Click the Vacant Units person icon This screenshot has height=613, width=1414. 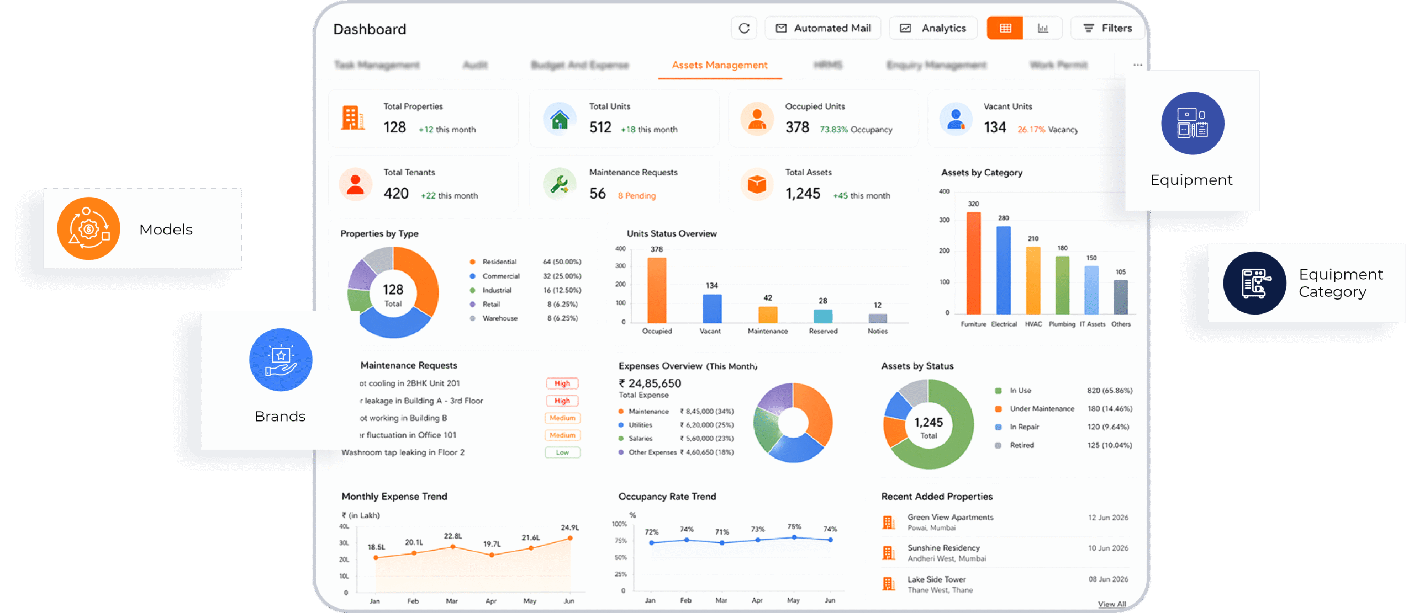pyautogui.click(x=956, y=119)
